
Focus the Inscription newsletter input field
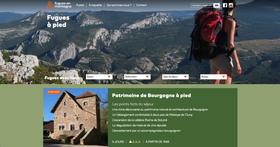point(202,5)
